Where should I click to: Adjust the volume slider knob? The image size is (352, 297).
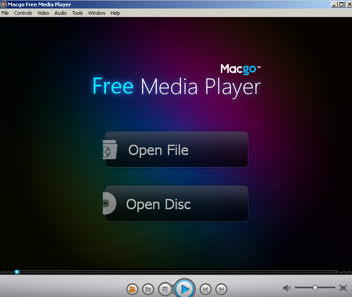(315, 288)
